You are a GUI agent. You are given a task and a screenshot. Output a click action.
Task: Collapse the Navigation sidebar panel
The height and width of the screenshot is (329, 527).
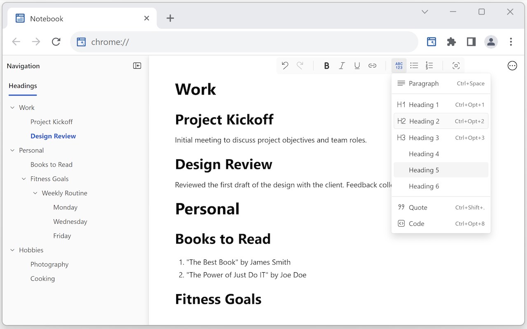137,66
